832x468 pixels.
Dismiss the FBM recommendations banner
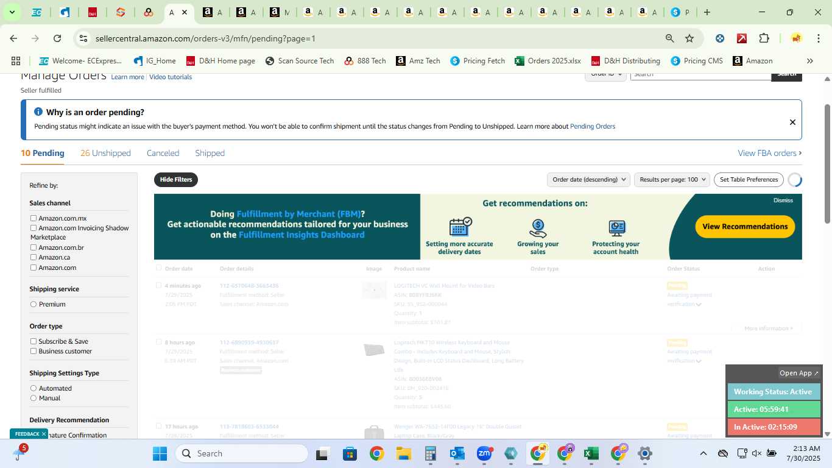783,200
